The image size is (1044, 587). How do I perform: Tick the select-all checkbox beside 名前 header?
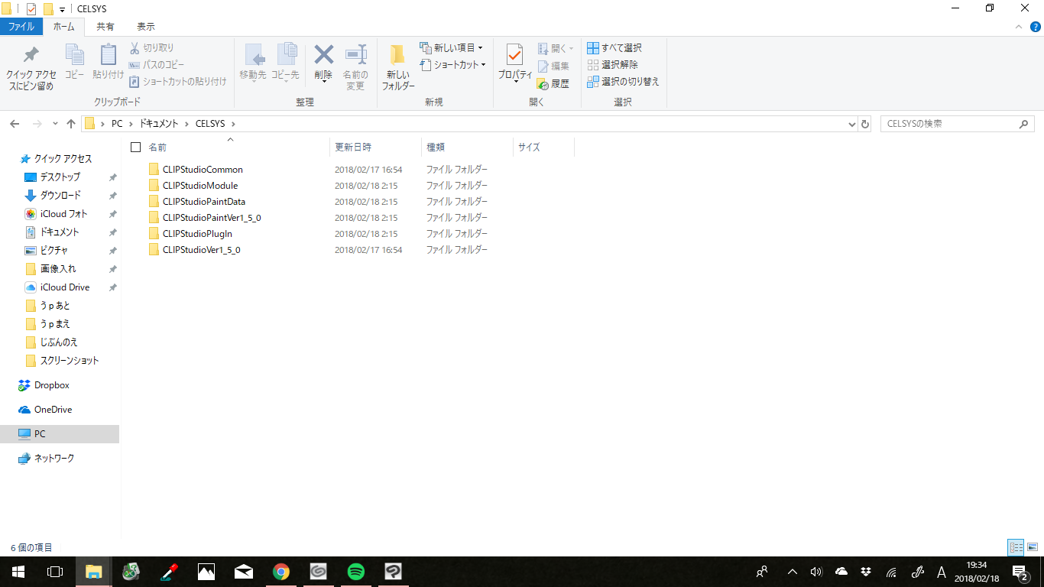click(136, 147)
